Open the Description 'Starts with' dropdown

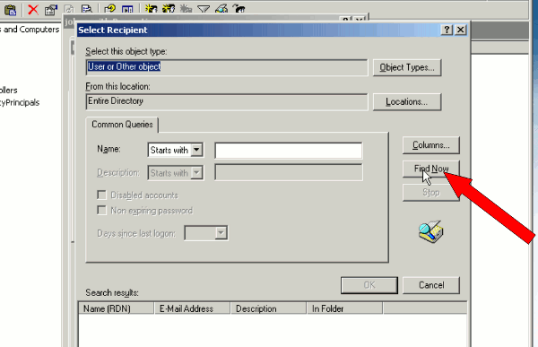[x=196, y=173]
